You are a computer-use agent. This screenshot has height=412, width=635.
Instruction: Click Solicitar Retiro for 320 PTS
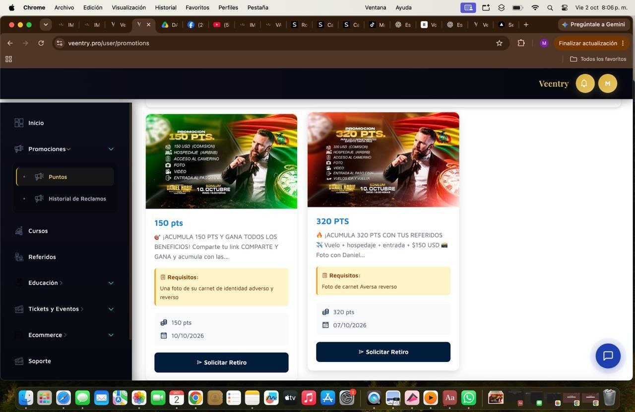383,352
